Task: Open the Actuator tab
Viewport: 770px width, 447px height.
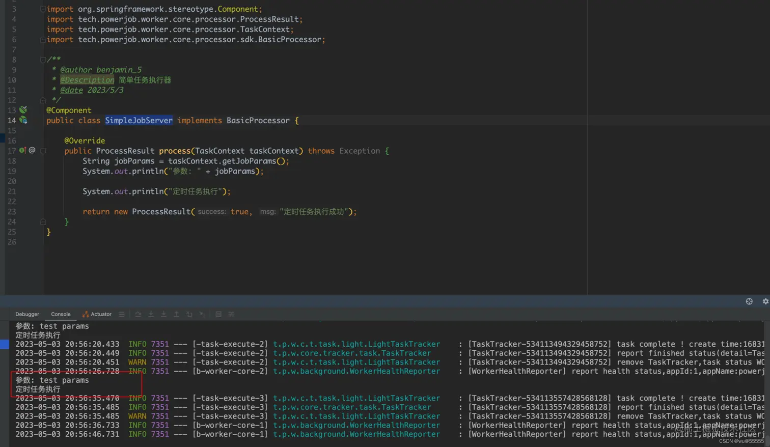Action: point(97,314)
